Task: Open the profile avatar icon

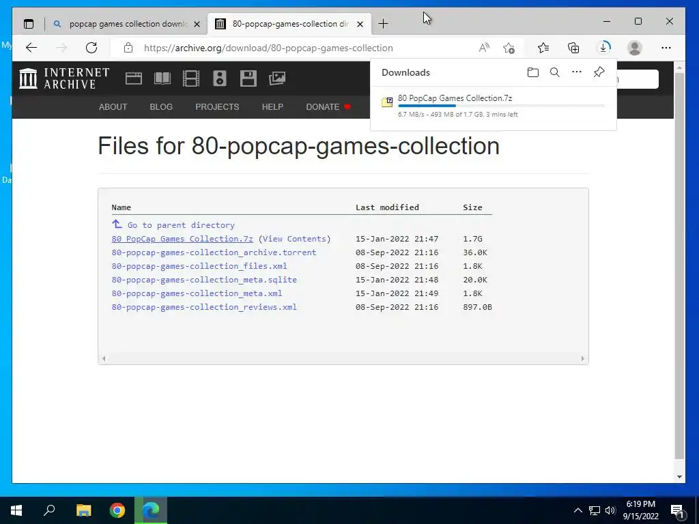Action: coord(634,48)
